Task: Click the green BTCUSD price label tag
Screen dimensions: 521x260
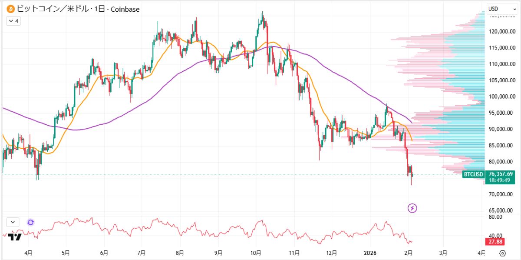Action: [x=473, y=174]
